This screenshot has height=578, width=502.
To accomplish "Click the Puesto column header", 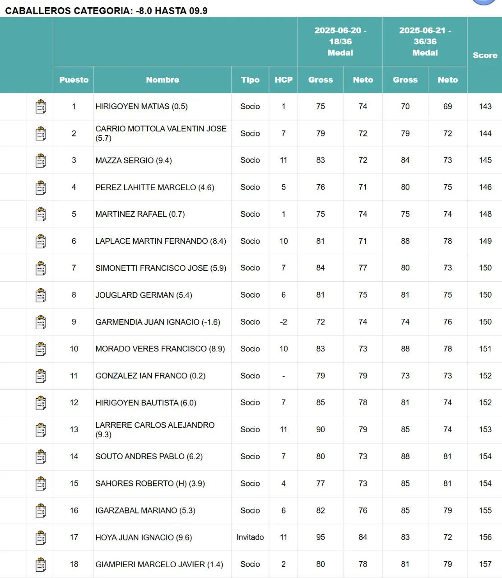I will 74,80.
